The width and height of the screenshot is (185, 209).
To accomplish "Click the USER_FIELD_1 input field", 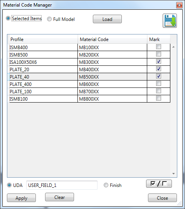I will 62,185.
